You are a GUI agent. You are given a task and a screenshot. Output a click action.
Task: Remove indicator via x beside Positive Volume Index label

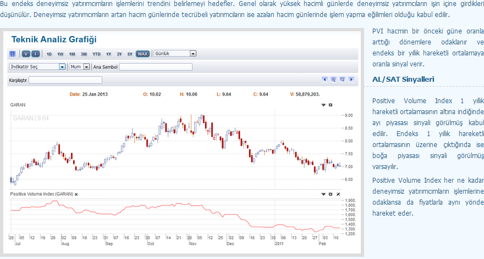pos(76,194)
